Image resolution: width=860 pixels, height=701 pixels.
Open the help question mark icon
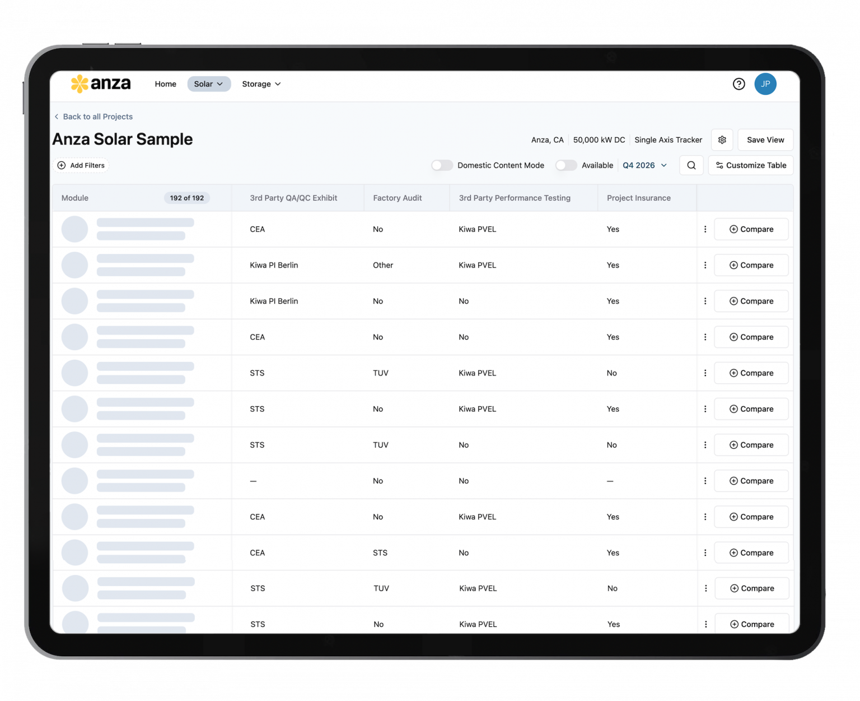(x=739, y=83)
